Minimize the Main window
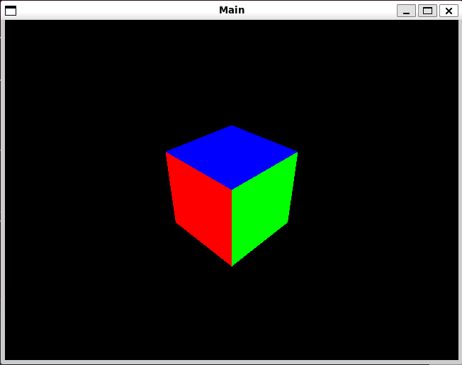 pyautogui.click(x=406, y=11)
